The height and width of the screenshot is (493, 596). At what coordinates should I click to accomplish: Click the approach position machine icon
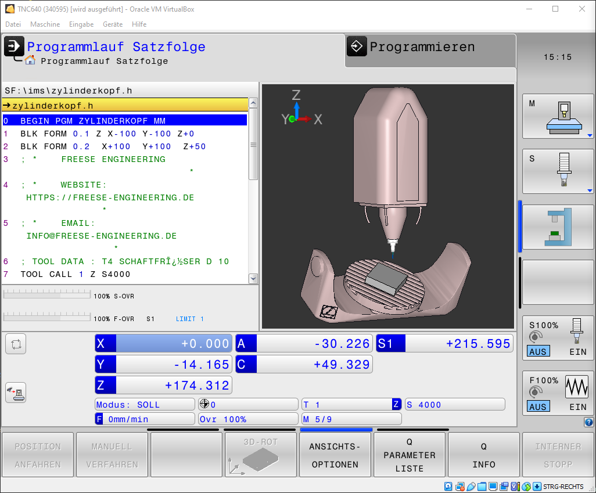[16, 393]
